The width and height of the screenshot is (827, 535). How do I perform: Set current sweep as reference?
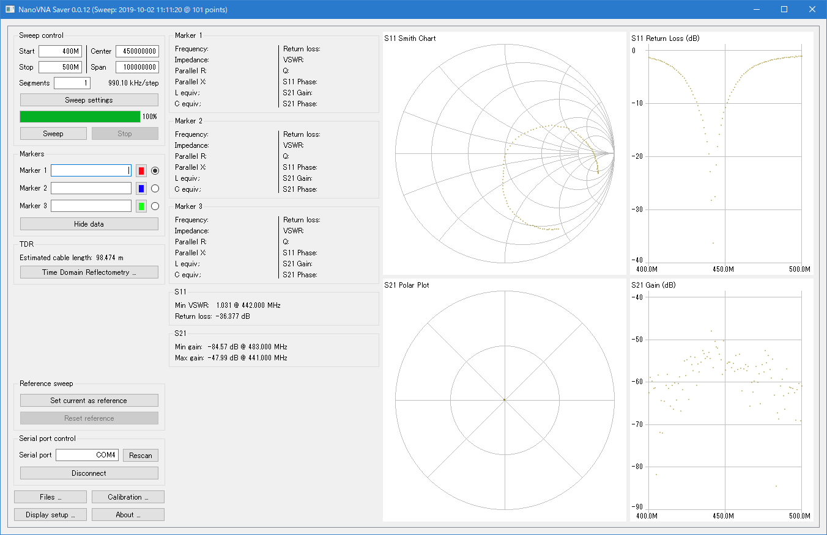pos(89,400)
